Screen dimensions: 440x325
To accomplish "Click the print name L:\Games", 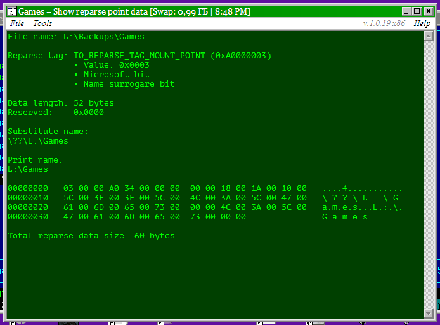I will pos(28,169).
